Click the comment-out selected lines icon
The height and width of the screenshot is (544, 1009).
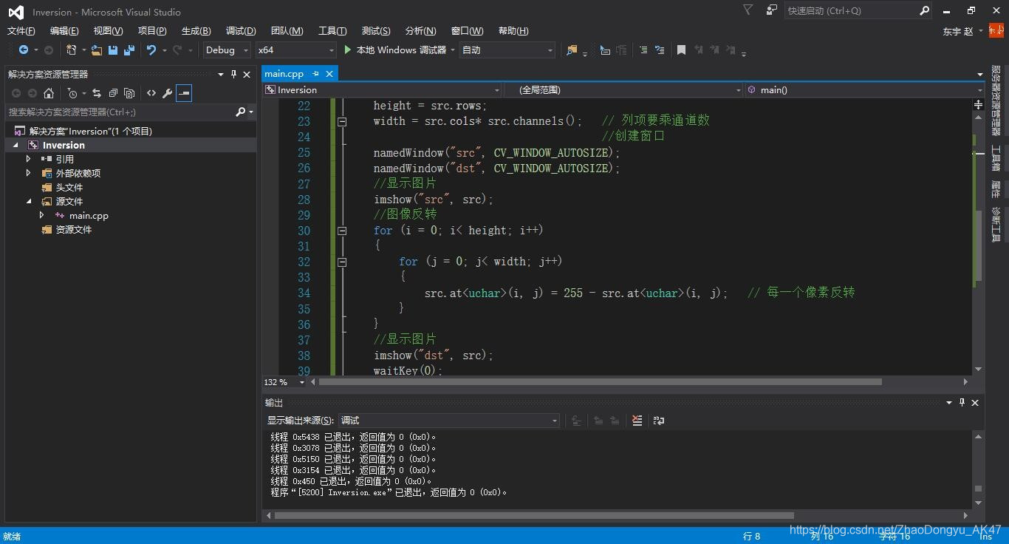(643, 50)
